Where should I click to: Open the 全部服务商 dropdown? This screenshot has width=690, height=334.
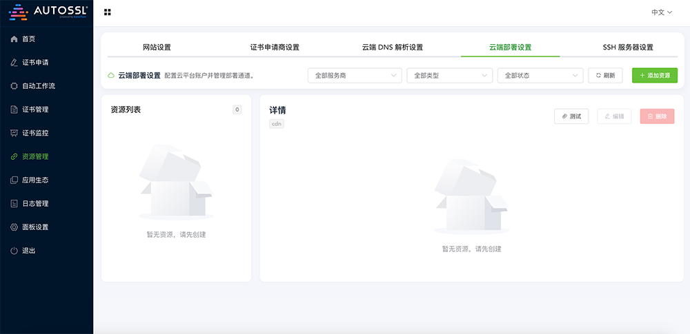pyautogui.click(x=355, y=75)
